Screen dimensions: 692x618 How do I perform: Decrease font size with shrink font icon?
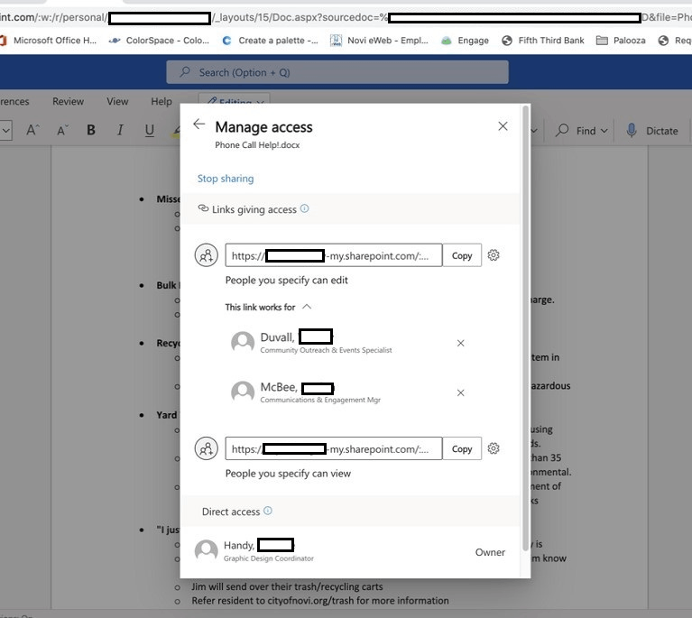(62, 130)
